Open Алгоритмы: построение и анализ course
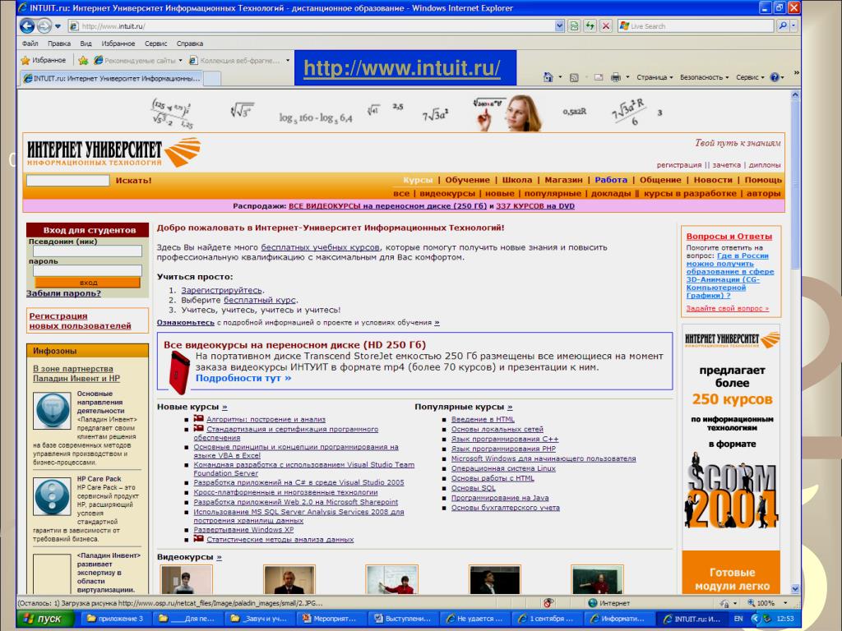 (266, 419)
